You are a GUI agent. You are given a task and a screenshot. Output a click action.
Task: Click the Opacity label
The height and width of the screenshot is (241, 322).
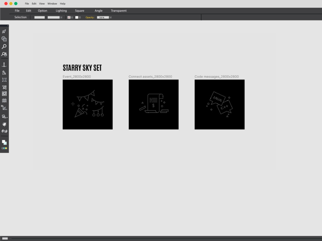click(90, 17)
